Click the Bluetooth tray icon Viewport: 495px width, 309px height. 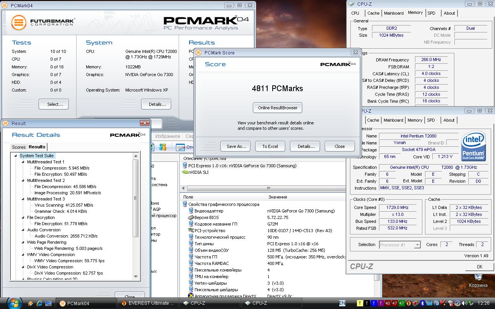[423, 303]
